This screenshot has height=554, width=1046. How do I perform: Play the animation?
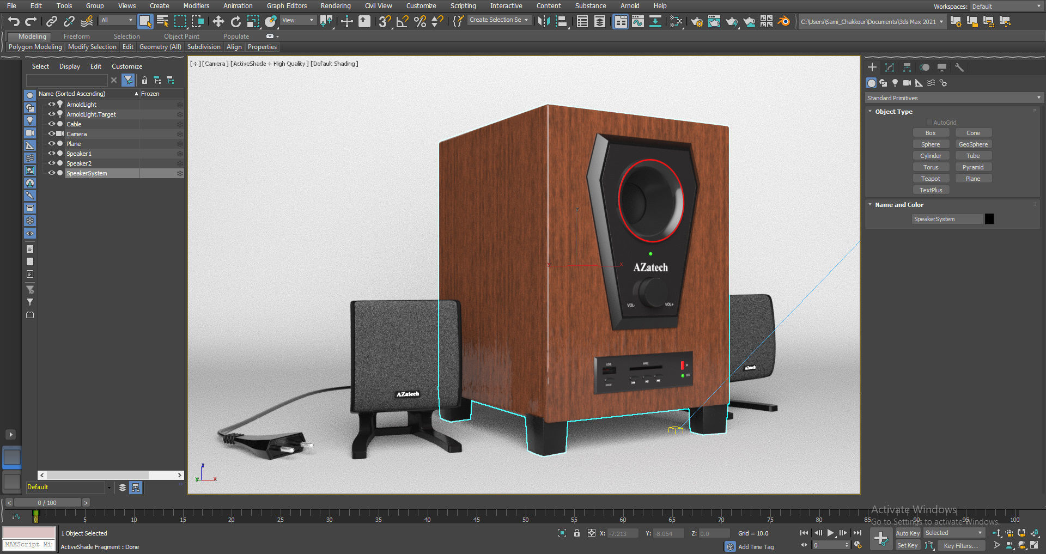(831, 533)
